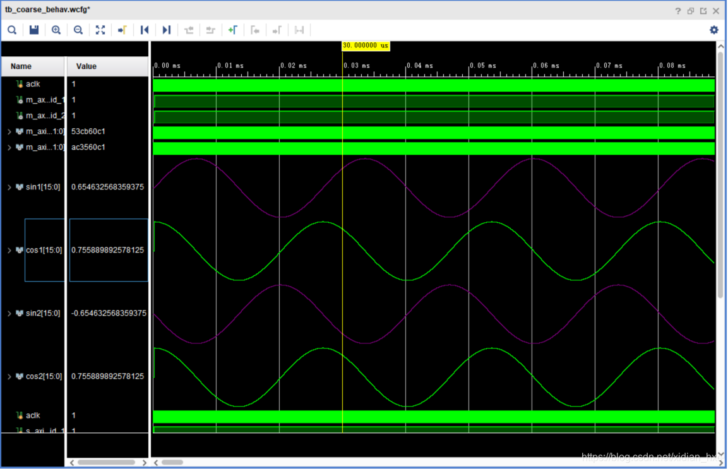Expand the cos1[15:0] bus signal

point(9,251)
